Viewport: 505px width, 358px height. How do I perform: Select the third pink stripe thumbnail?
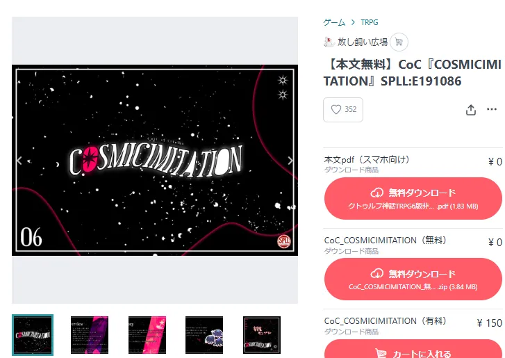147,335
